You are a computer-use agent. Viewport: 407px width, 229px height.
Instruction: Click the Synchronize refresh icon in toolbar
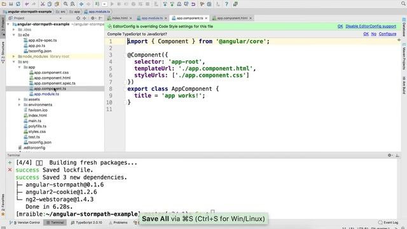click(18, 4)
